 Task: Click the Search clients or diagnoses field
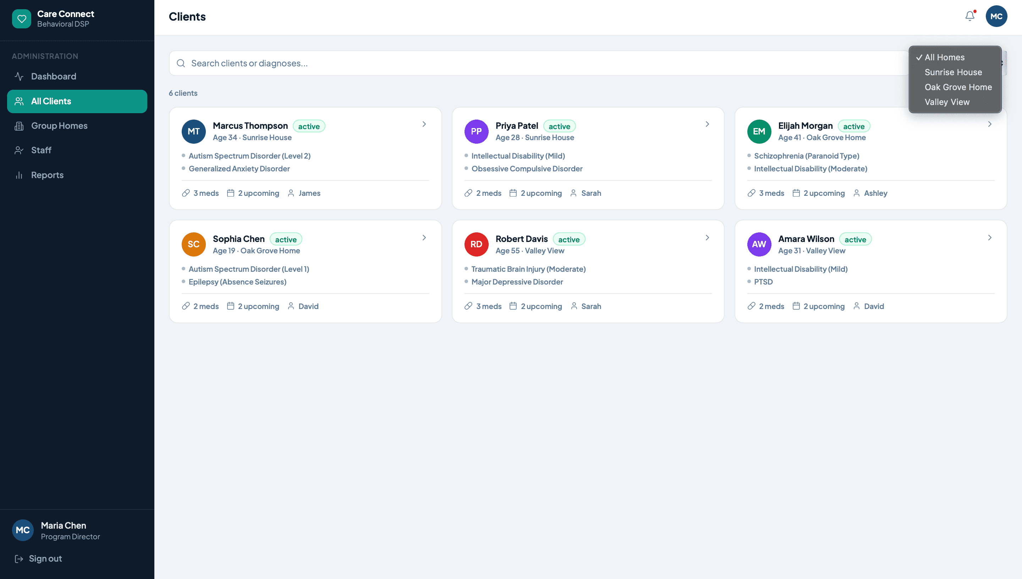click(x=539, y=63)
